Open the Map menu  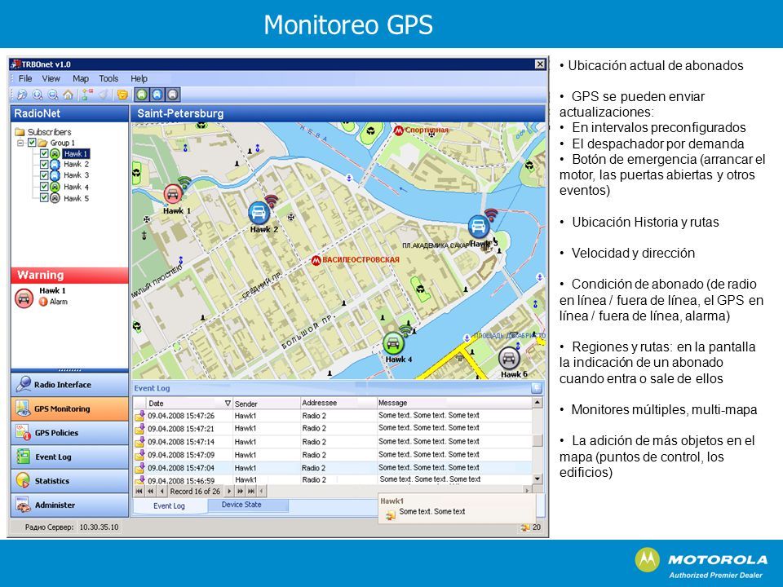pos(81,78)
